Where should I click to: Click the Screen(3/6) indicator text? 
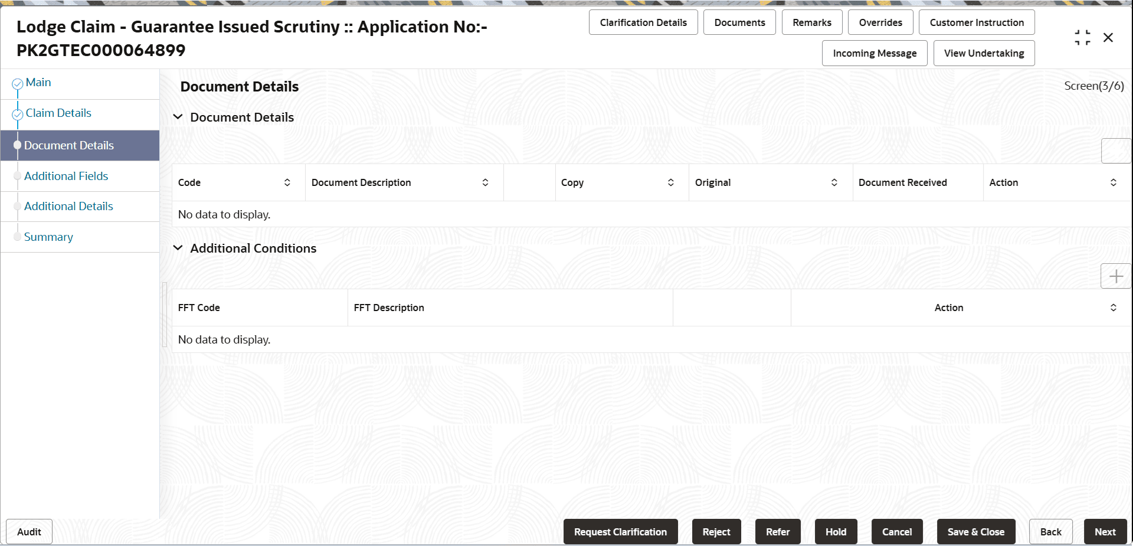pos(1093,86)
